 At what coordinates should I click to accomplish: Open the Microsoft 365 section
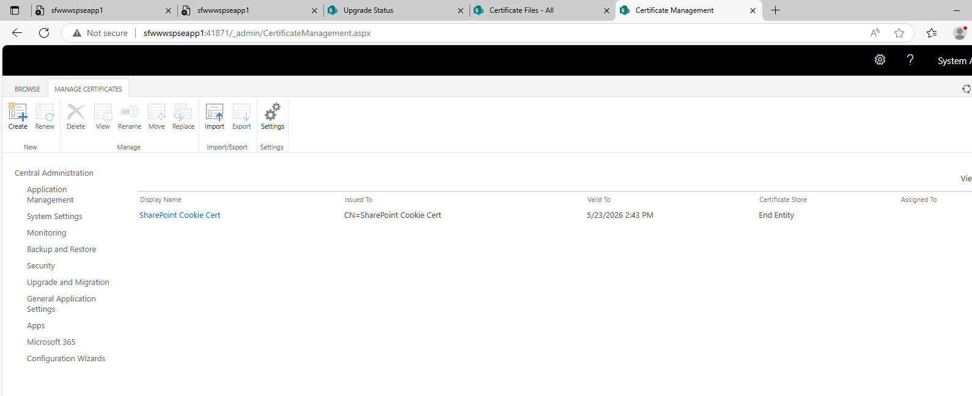coord(51,342)
